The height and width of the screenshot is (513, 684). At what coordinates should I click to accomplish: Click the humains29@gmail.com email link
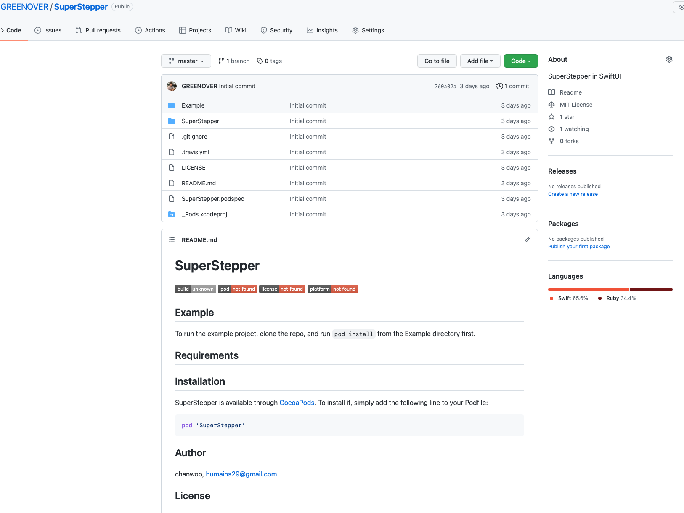click(x=241, y=474)
